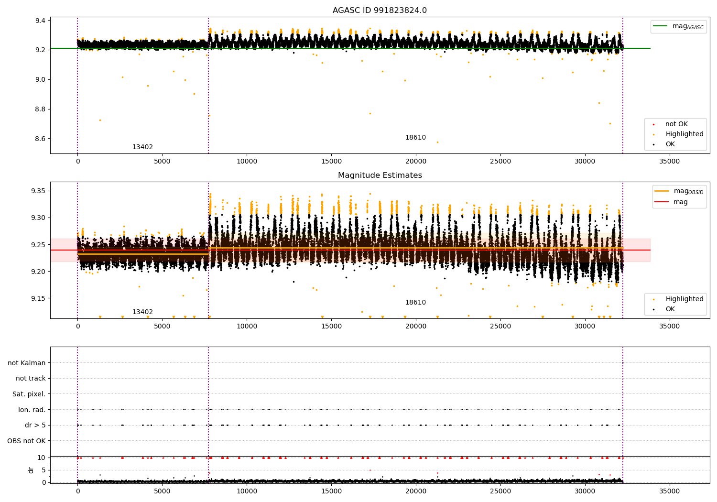Click x-tick '20000' under top plot

[x=415, y=162]
